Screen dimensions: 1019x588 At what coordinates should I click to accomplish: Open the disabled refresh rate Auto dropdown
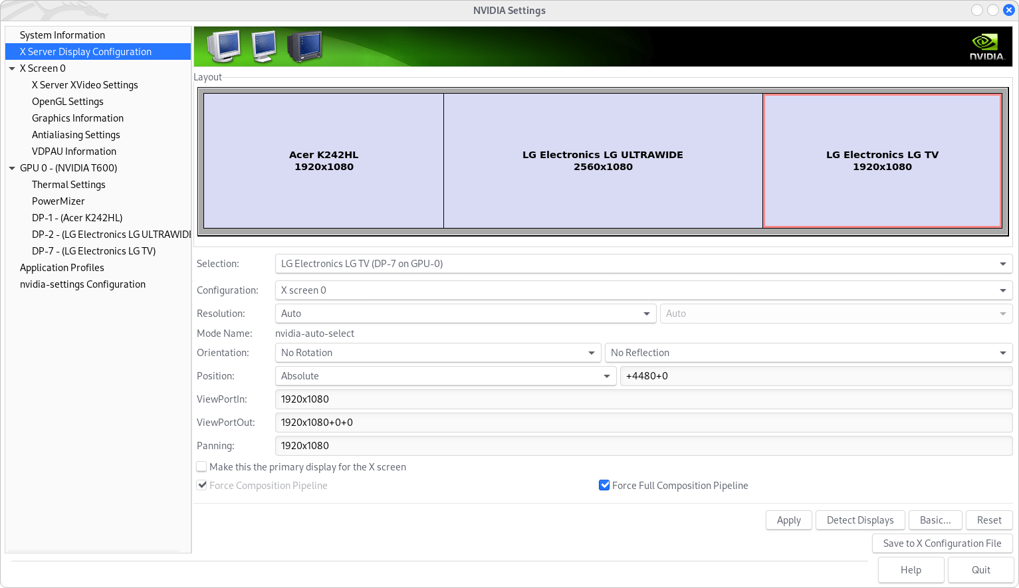coord(836,314)
